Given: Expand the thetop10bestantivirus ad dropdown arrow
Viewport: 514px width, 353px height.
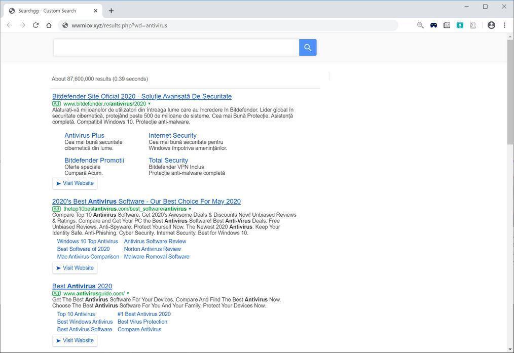Looking at the screenshot, I should tap(190, 209).
